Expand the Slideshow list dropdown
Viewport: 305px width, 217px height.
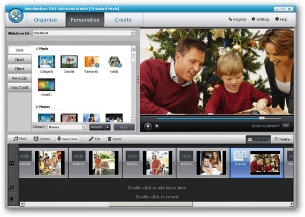tap(133, 33)
